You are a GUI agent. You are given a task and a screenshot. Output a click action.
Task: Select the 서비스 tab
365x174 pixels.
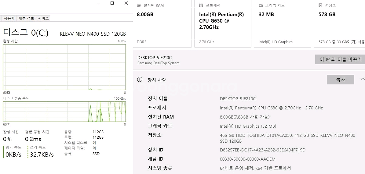pyautogui.click(x=43, y=18)
